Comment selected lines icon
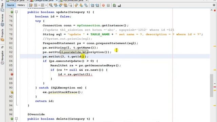Viewport: 217px width, 122px height. tap(114, 5)
